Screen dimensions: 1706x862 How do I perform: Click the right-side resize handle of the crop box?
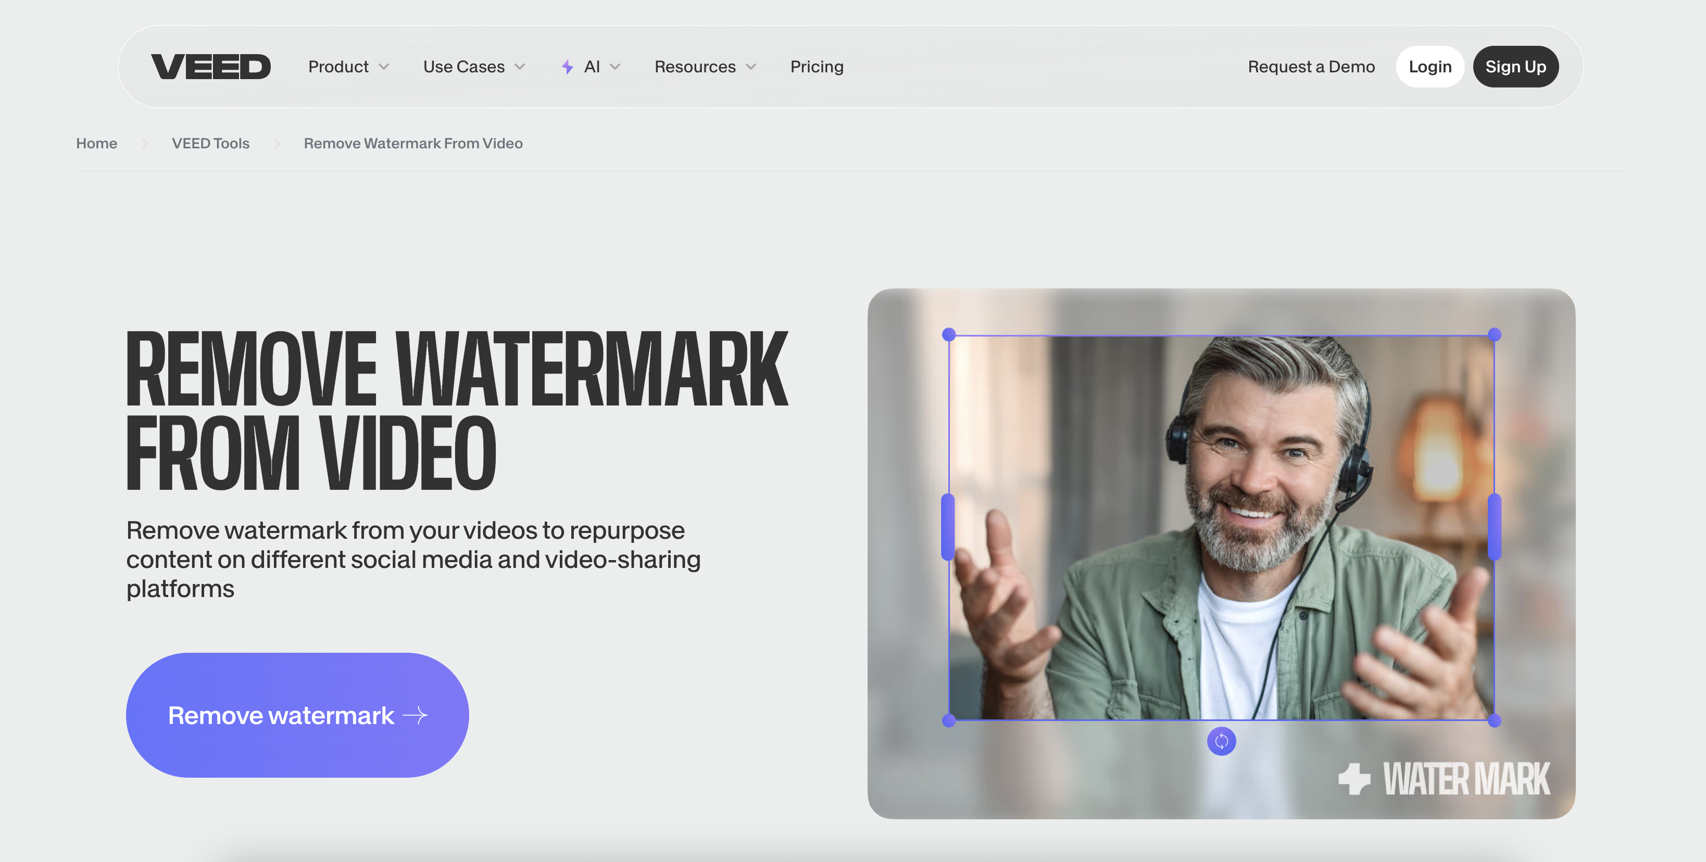[x=1495, y=525]
